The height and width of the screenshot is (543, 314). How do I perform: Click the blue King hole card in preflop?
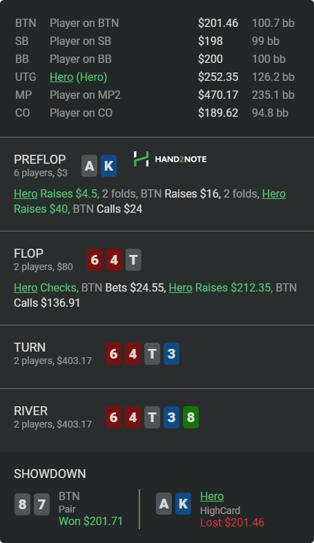tap(108, 166)
